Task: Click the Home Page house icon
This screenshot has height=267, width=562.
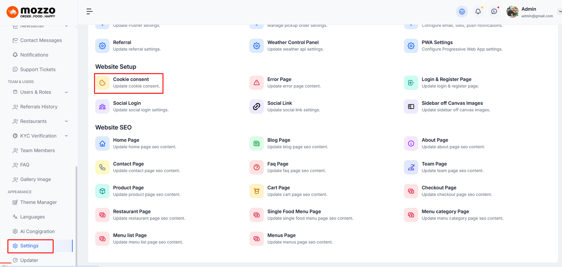Action: (102, 144)
